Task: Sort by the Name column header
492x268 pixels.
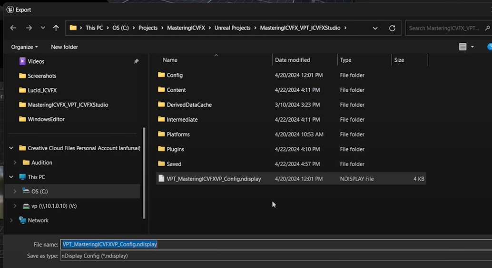Action: (x=170, y=60)
